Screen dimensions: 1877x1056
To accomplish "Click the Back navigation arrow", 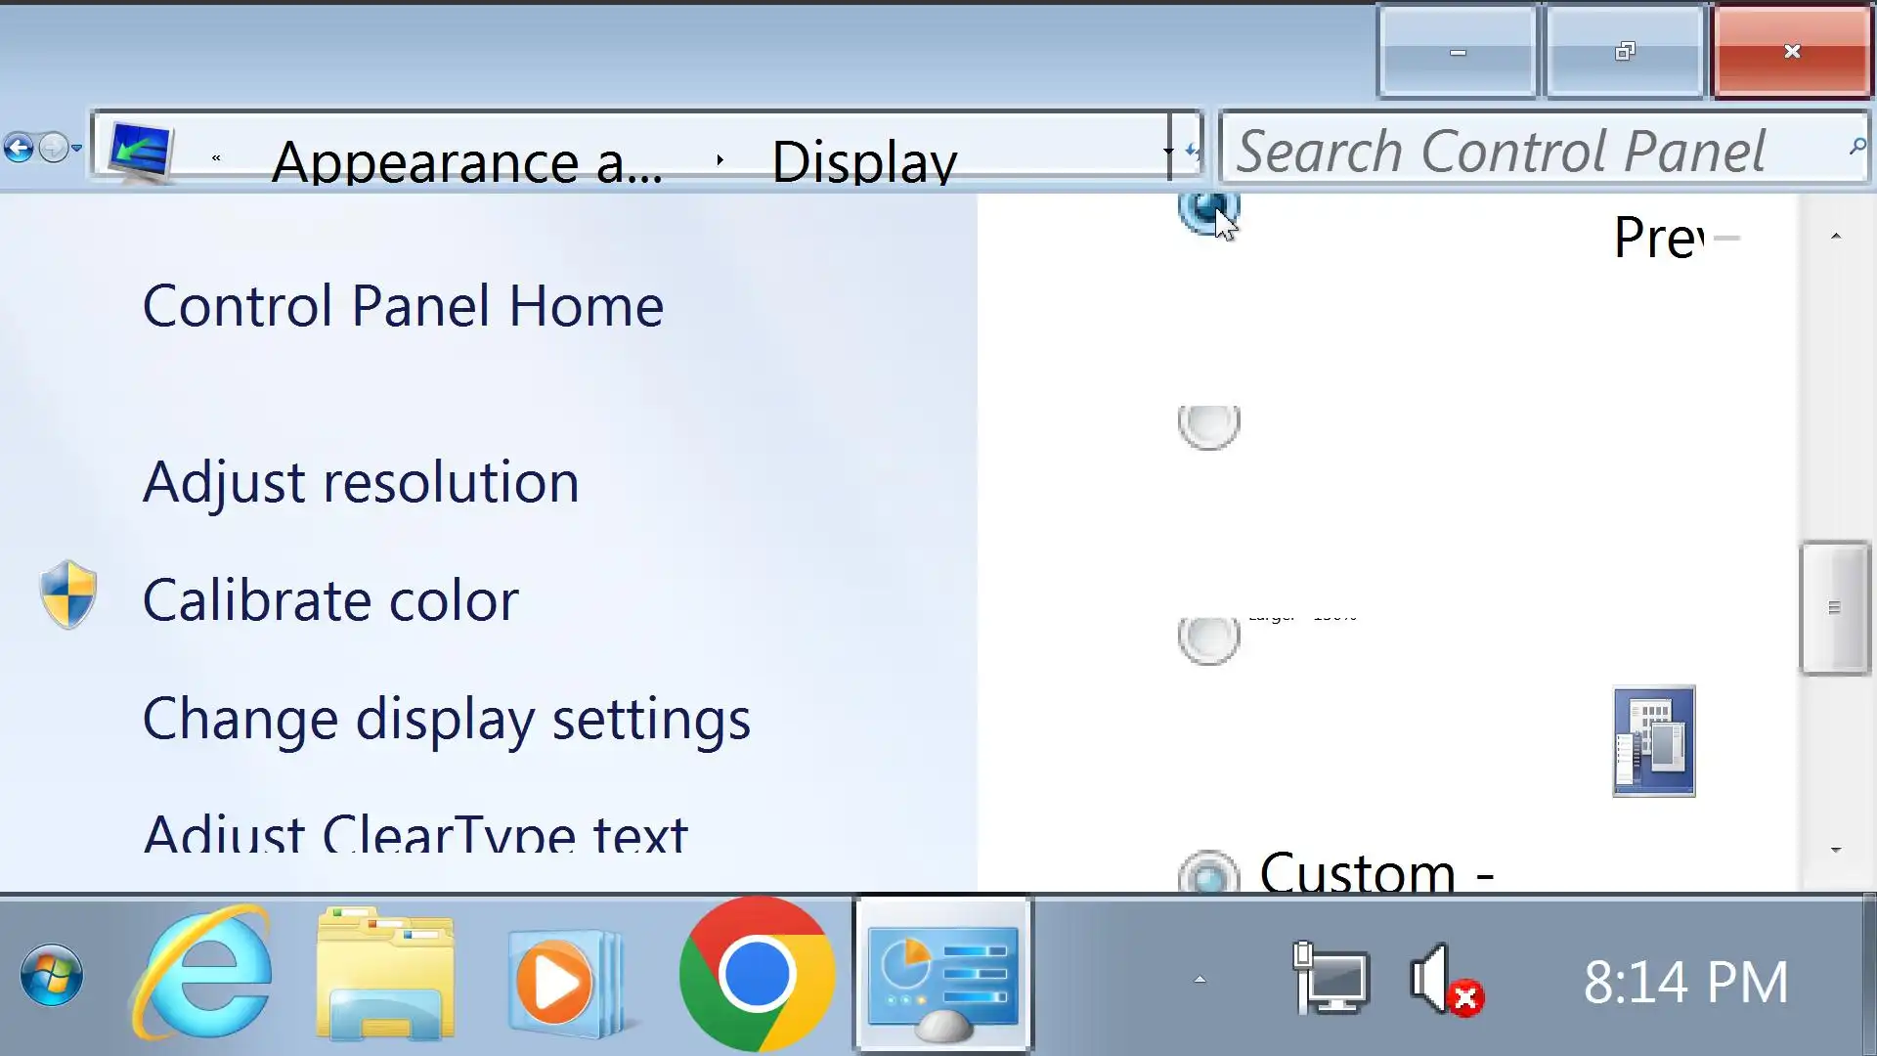I will [18, 149].
